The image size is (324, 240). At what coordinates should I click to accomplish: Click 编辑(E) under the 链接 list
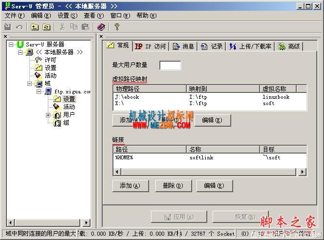215,186
